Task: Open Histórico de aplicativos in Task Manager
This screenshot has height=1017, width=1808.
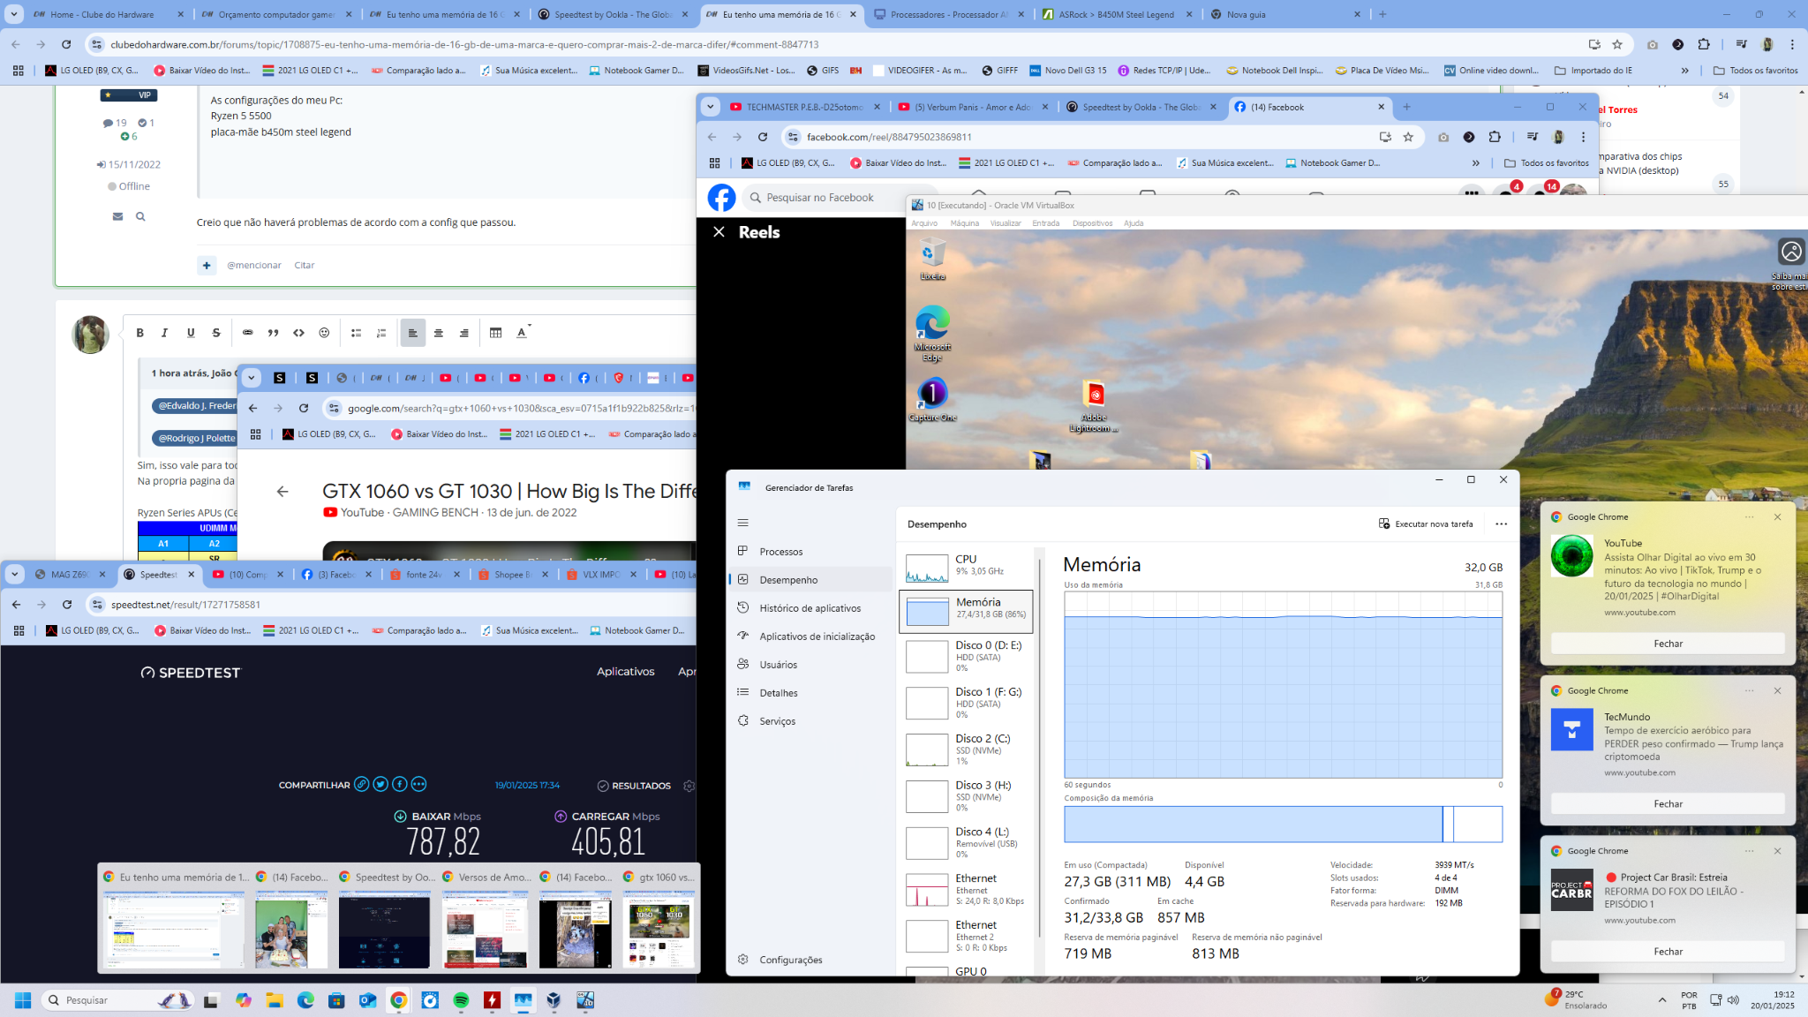Action: [x=812, y=608]
